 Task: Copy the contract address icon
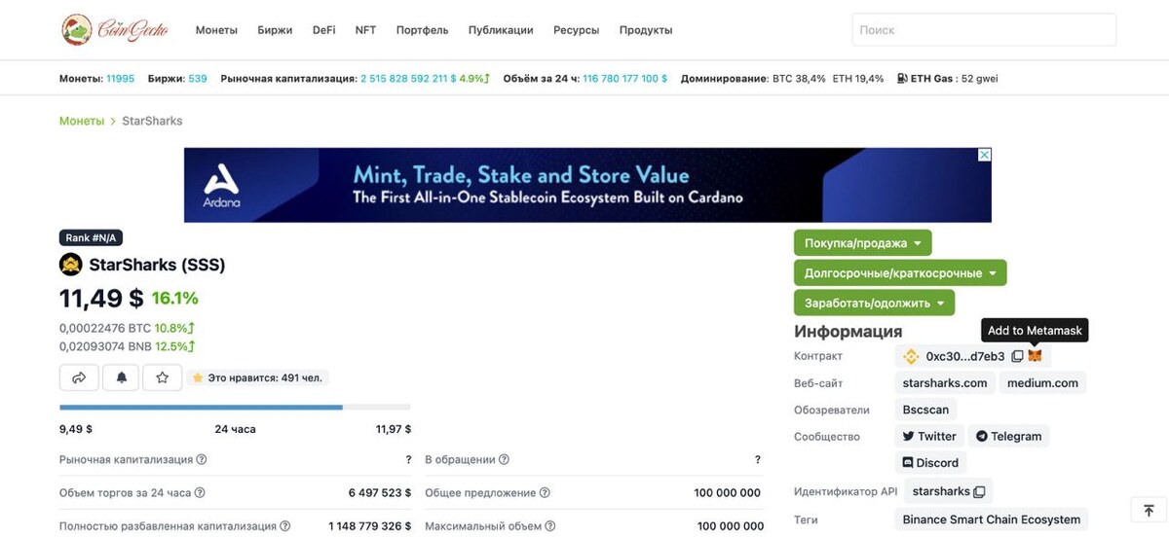[x=1017, y=356]
